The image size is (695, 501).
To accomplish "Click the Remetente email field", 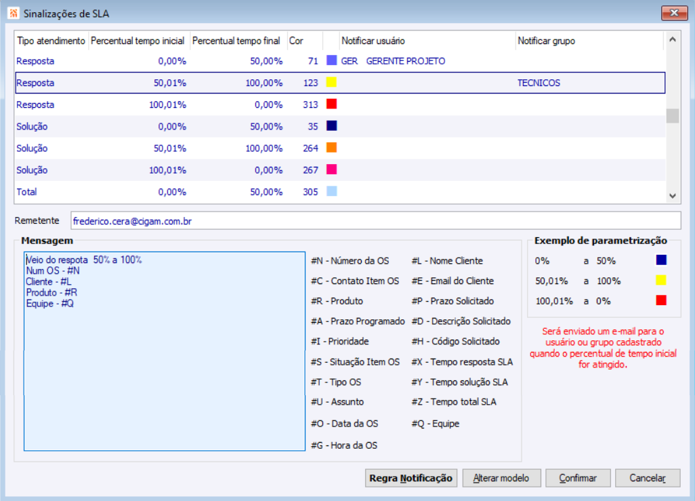I will (x=376, y=221).
